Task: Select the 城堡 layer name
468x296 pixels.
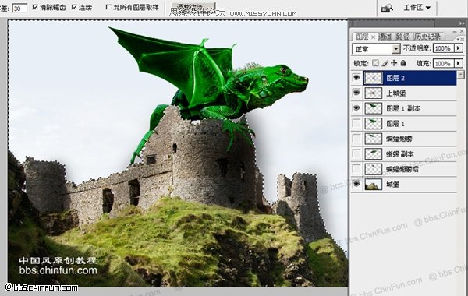Action: point(392,185)
